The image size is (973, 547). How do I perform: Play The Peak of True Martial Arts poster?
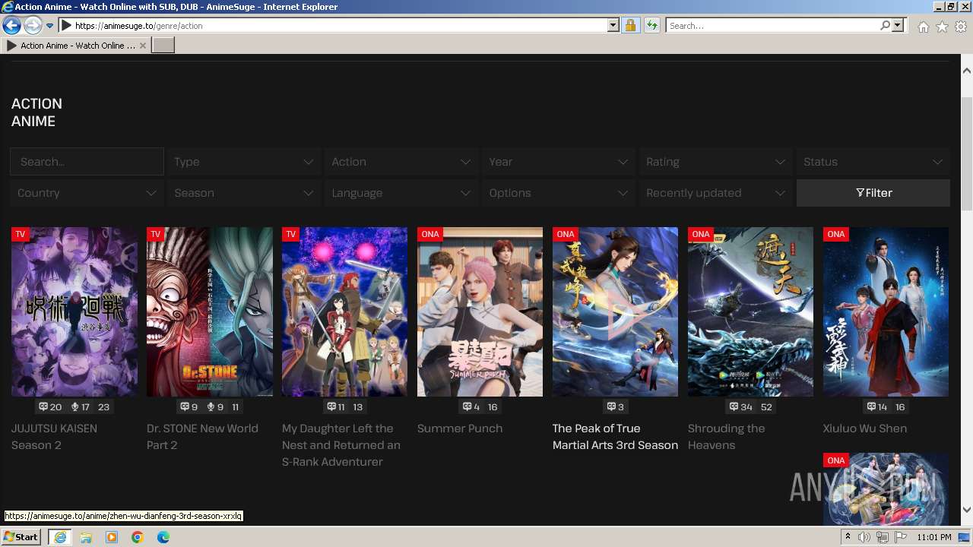coord(616,311)
